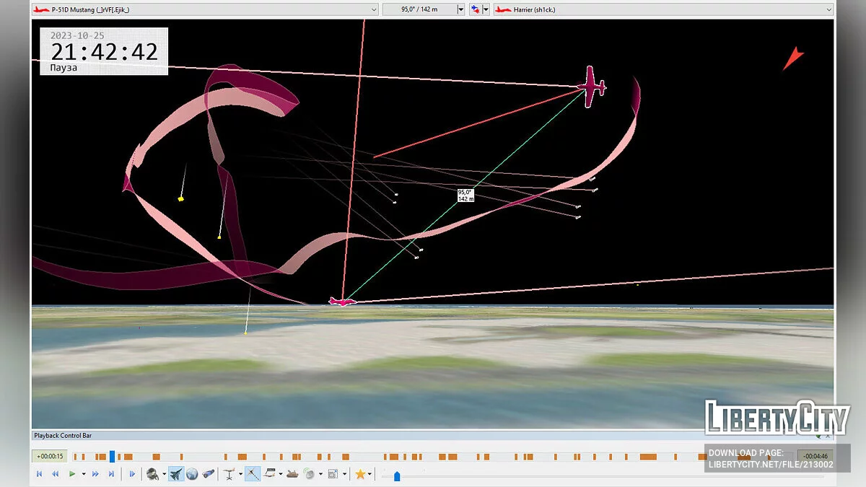Viewport: 866px width, 487px height.
Task: Click the window layout panel icon
Action: click(x=333, y=474)
